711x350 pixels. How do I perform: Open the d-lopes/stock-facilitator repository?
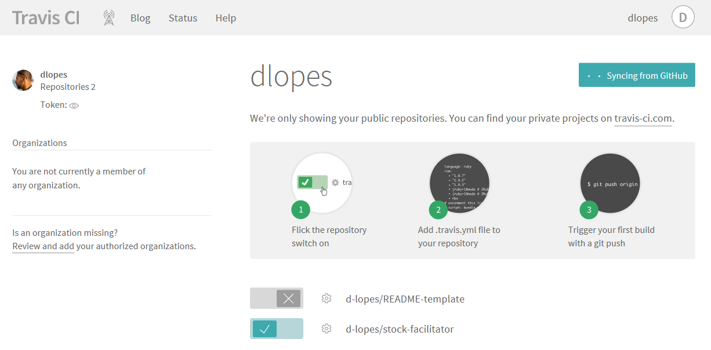coord(400,329)
